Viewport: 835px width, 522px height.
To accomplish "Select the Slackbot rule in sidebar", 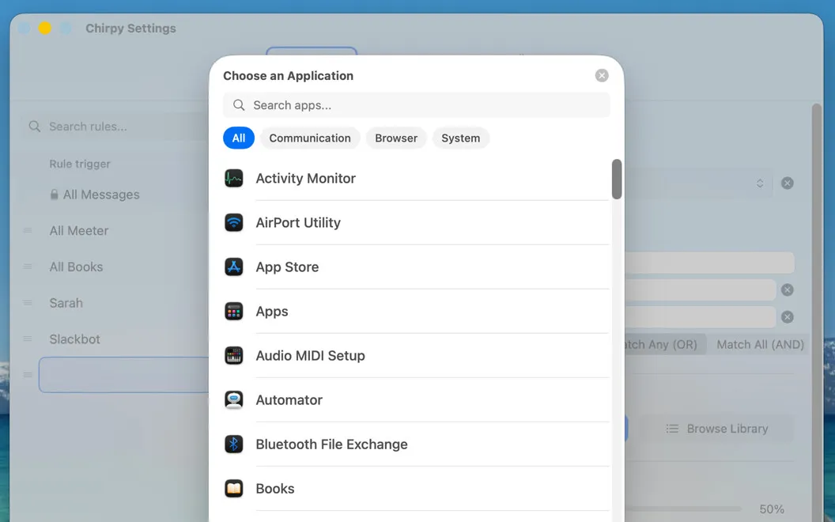I will 74,339.
